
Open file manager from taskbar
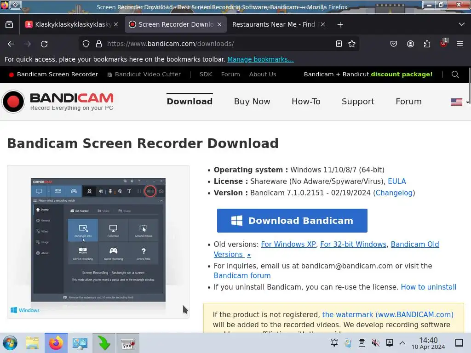[32, 343]
